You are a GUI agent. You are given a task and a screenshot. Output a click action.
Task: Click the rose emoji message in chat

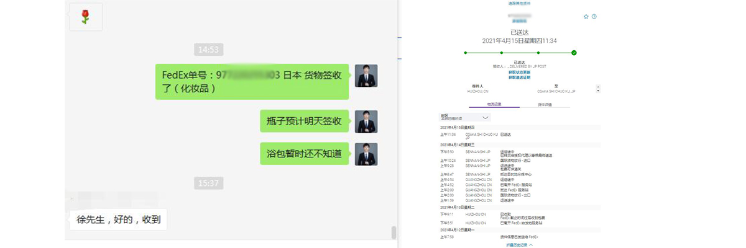(86, 17)
